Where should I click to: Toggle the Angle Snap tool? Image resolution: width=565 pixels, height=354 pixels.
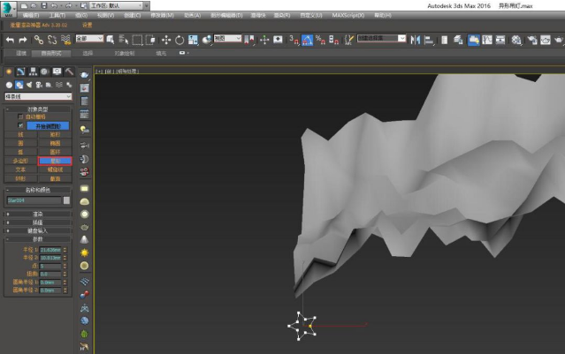[x=307, y=40]
